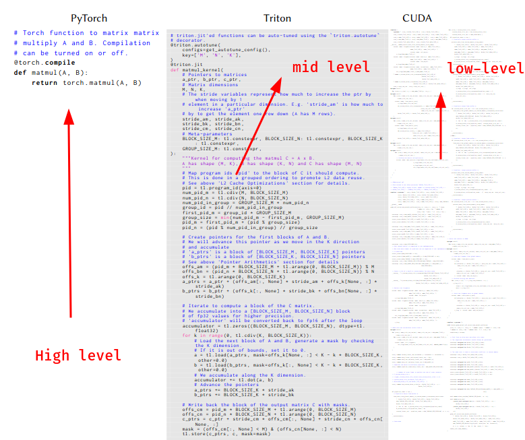Click 'a_ptrs += BLOCK_SIZE_K * stride_ak' line
Screen dimensions: 525x440
pyautogui.click(x=244, y=390)
